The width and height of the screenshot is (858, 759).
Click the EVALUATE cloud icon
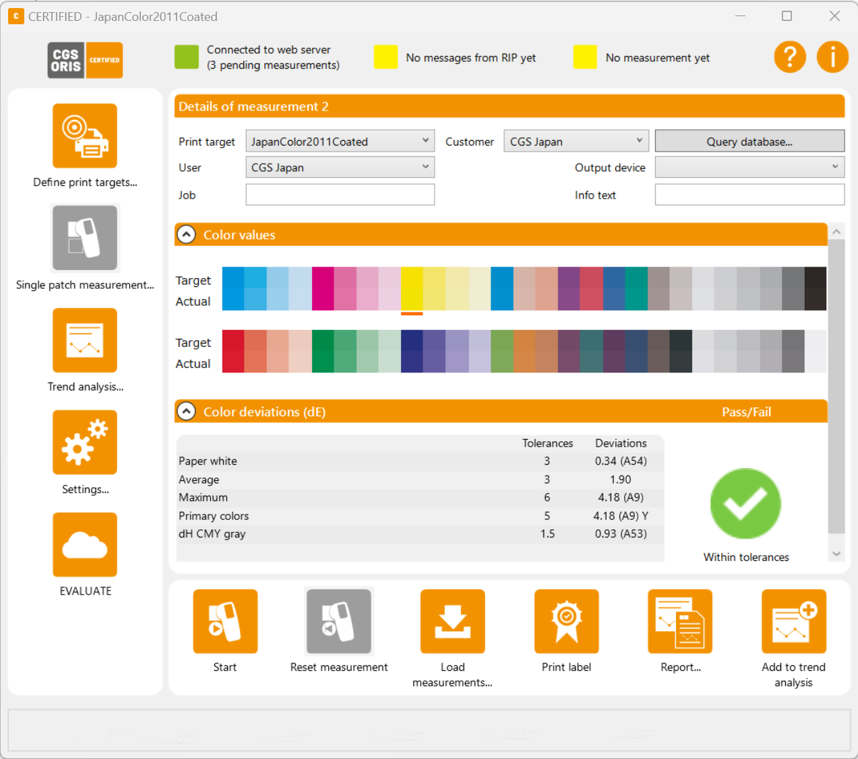click(85, 545)
